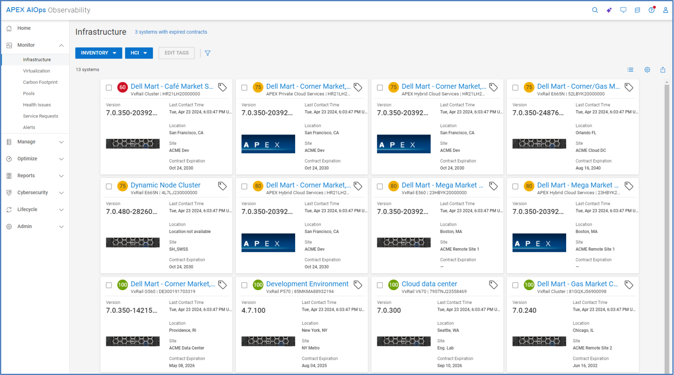Open the help icon with notification dot
Screen dimensions: 674x375
coord(652,10)
